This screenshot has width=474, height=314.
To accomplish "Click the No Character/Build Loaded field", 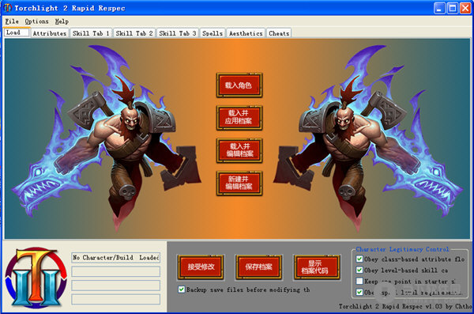I will (116, 257).
